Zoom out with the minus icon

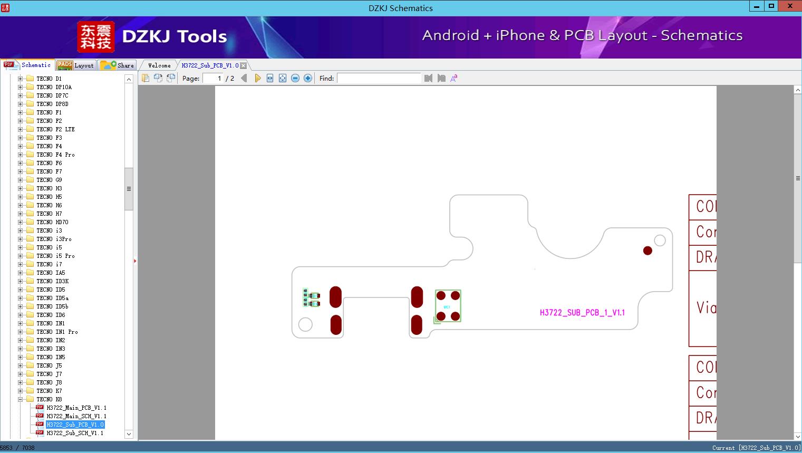295,78
